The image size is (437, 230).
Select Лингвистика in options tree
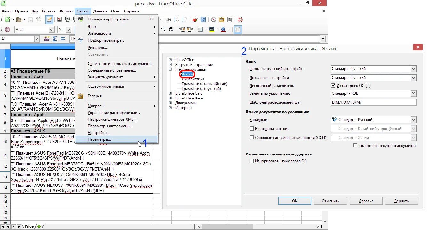point(193,79)
